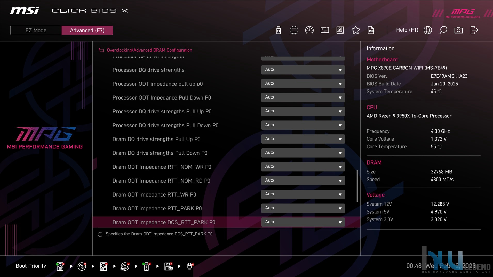This screenshot has width=493, height=277.
Task: Open the Dram ODT impedance RTT_PARK P0 dropdown
Action: (303, 208)
